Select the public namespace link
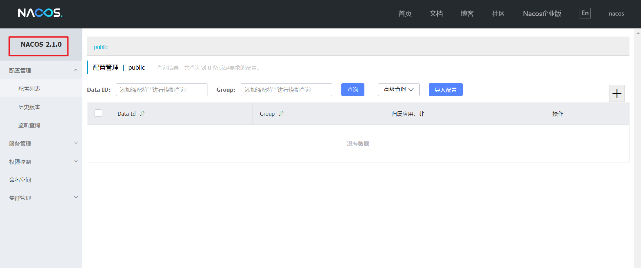 coord(101,47)
